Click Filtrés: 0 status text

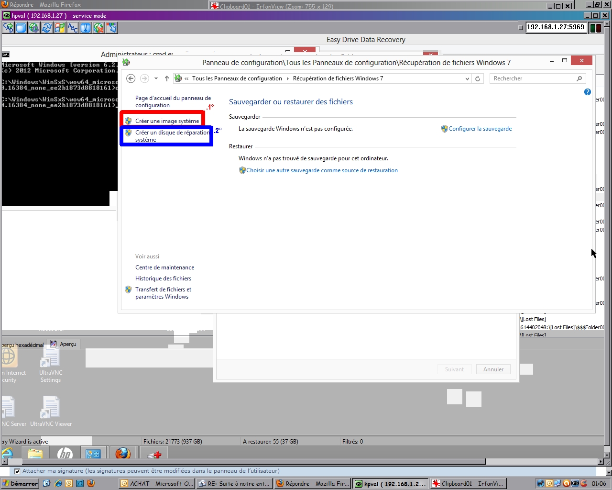tap(353, 442)
